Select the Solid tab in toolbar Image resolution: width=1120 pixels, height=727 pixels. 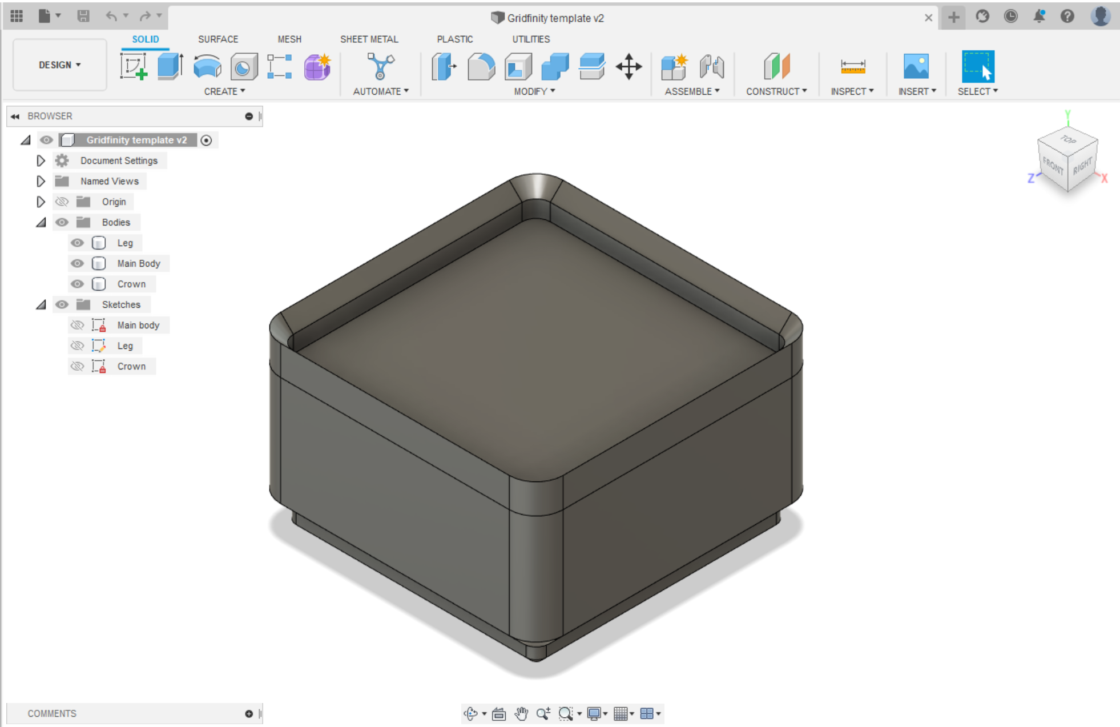pos(146,38)
